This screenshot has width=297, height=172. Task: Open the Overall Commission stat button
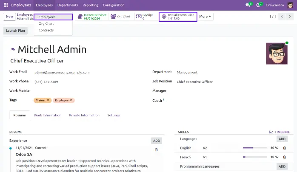pyautogui.click(x=178, y=17)
